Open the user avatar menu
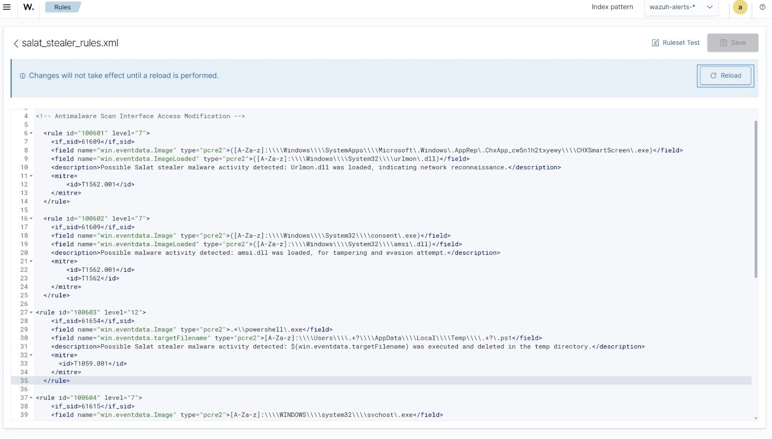 click(x=740, y=7)
